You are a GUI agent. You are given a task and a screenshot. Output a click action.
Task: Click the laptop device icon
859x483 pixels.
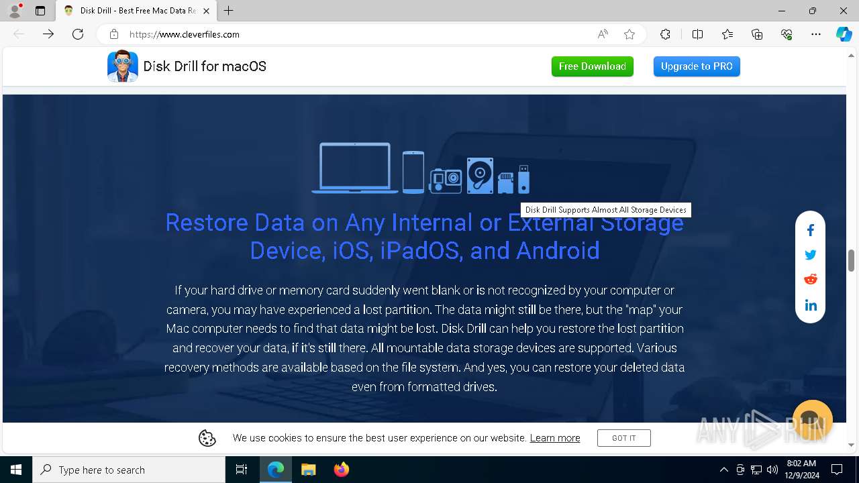coord(355,168)
